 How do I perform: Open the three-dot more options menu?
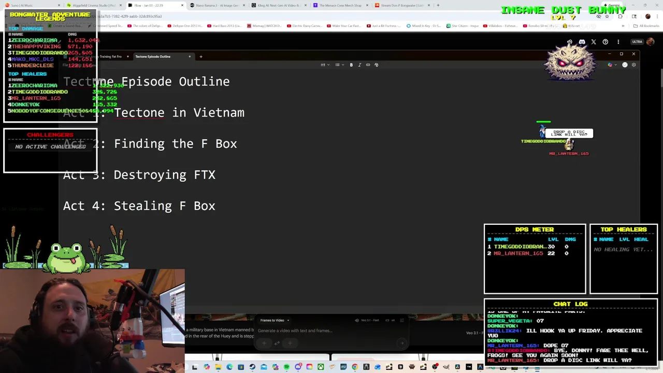[618, 42]
